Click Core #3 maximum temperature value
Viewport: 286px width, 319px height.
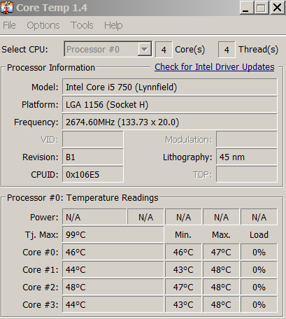point(221,304)
